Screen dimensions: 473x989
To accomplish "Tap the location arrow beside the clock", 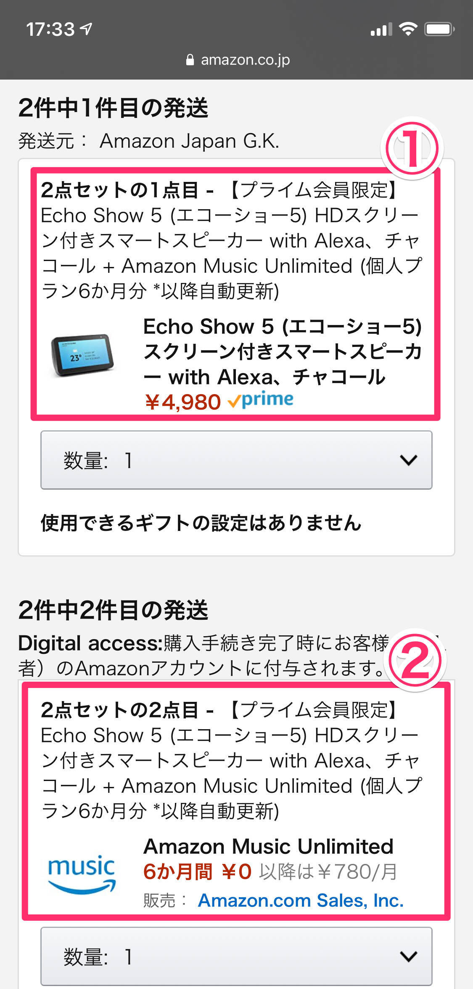I will pyautogui.click(x=86, y=29).
